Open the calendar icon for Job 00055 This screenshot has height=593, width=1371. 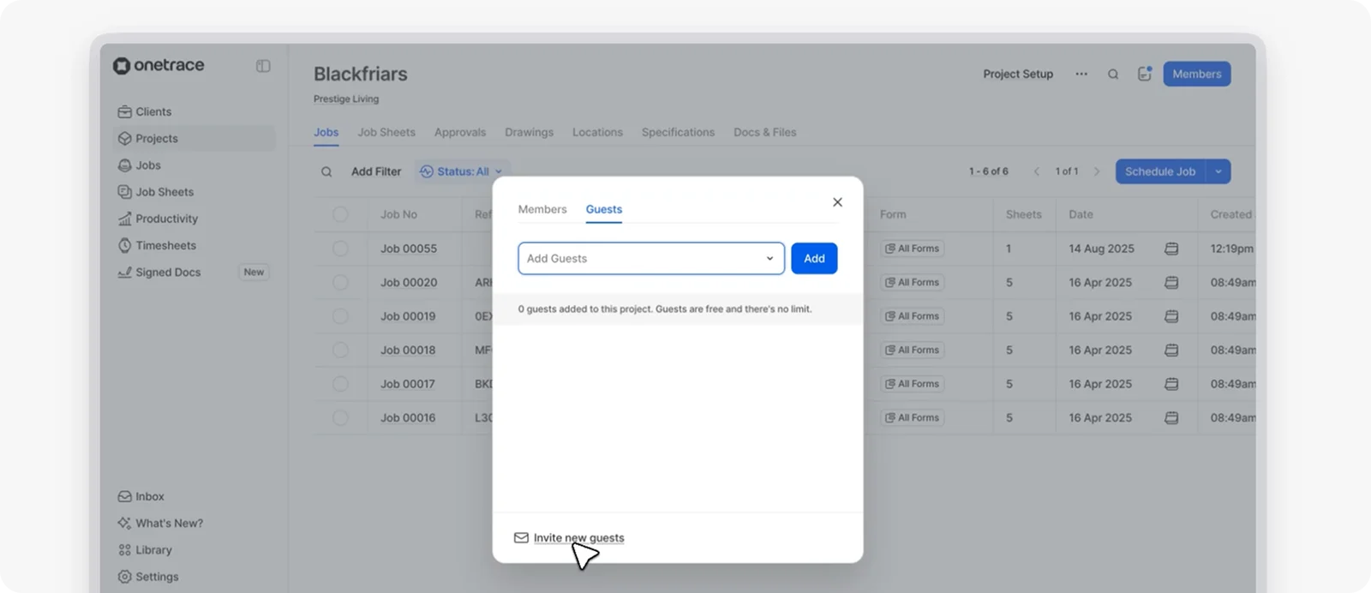click(1171, 249)
